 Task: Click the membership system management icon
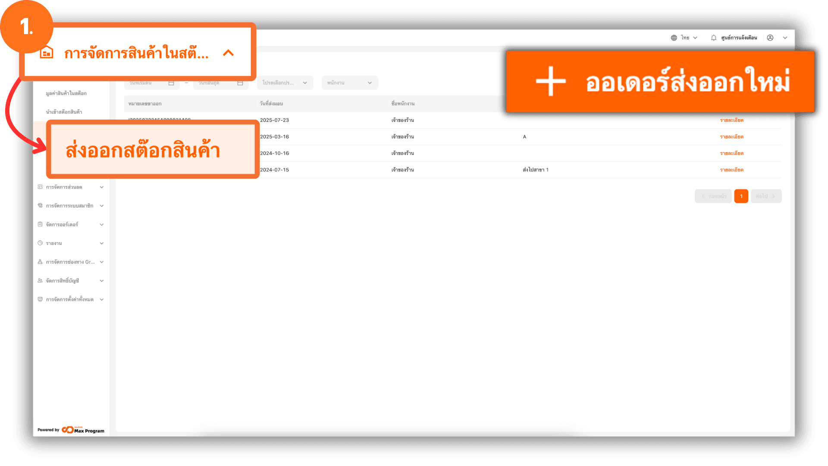click(x=40, y=205)
